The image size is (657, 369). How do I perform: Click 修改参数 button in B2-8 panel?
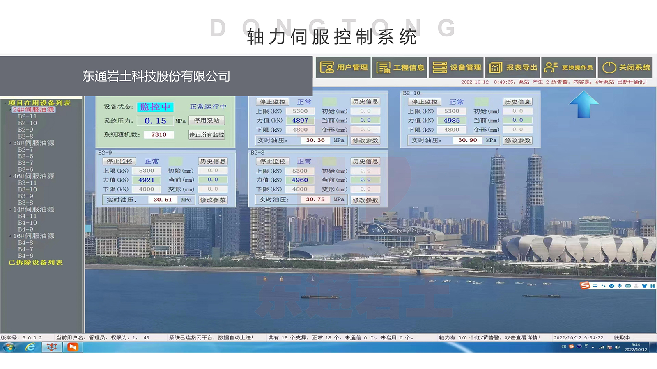coord(365,200)
